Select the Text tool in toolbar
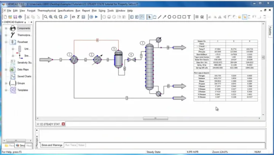 click(189, 17)
